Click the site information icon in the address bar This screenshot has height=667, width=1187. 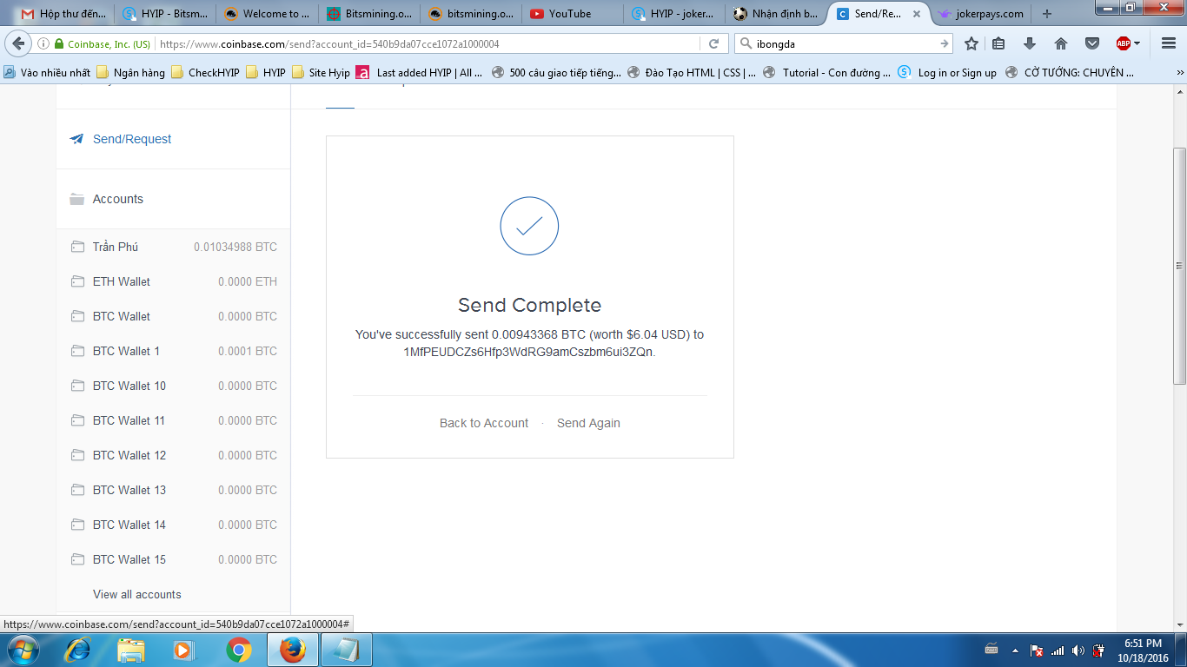43,43
